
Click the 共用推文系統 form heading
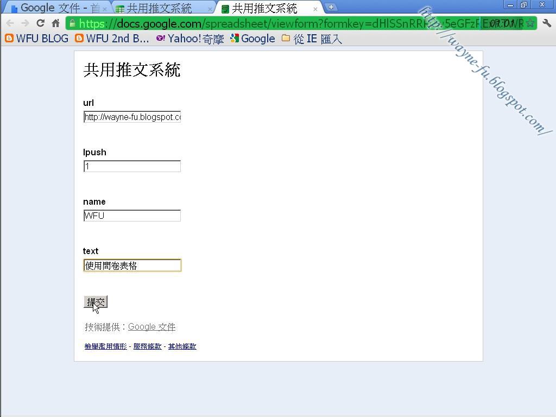click(x=132, y=69)
